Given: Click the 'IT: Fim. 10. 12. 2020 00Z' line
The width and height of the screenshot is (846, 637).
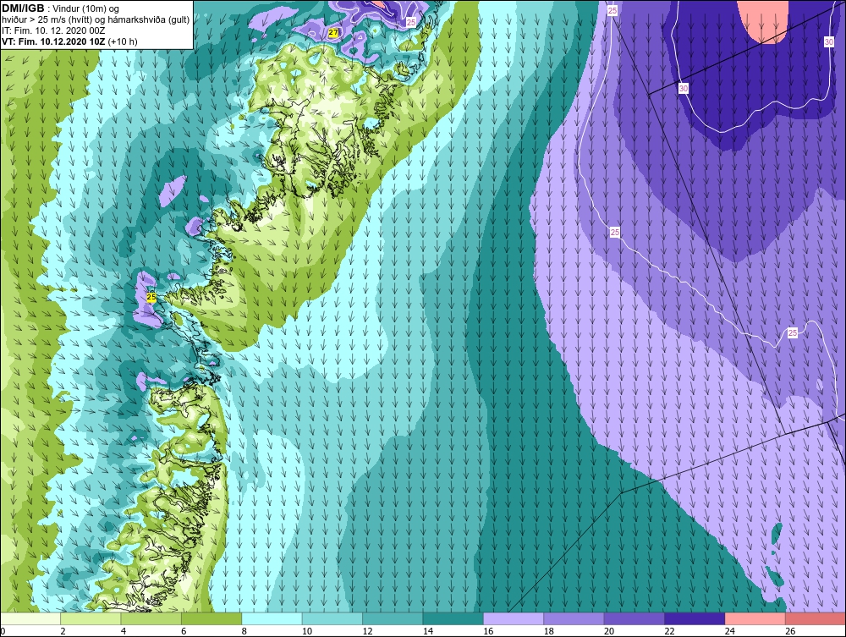Looking at the screenshot, I should tap(53, 30).
